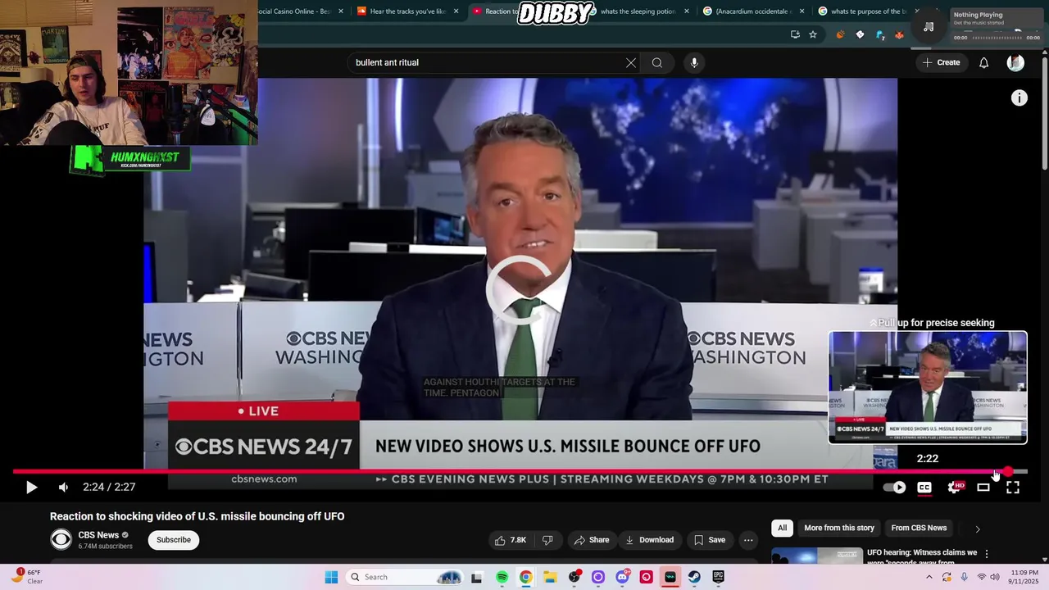Enter fullscreen mode in player
1049x590 pixels.
1013,488
